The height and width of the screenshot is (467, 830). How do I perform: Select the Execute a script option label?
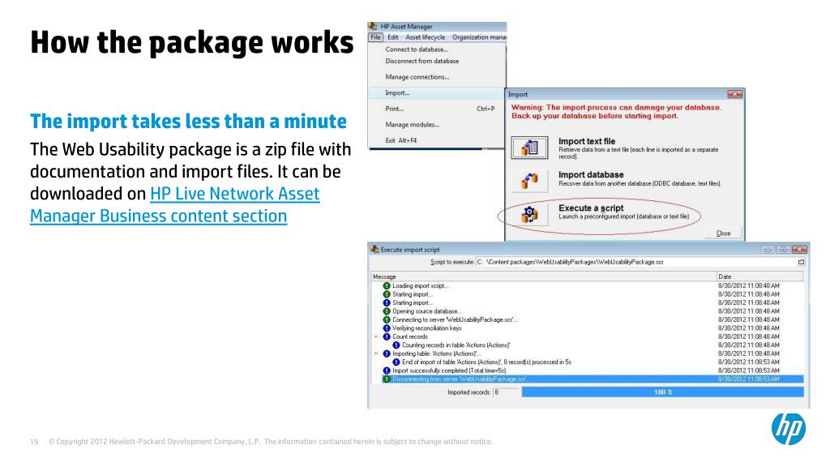pyautogui.click(x=591, y=208)
